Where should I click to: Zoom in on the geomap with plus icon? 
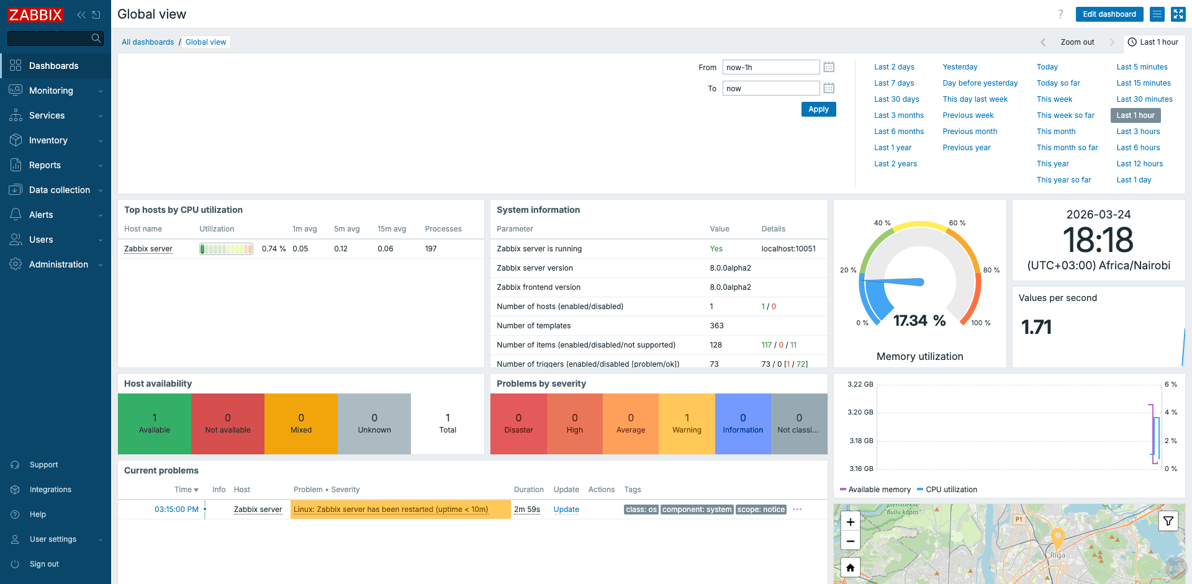point(850,521)
